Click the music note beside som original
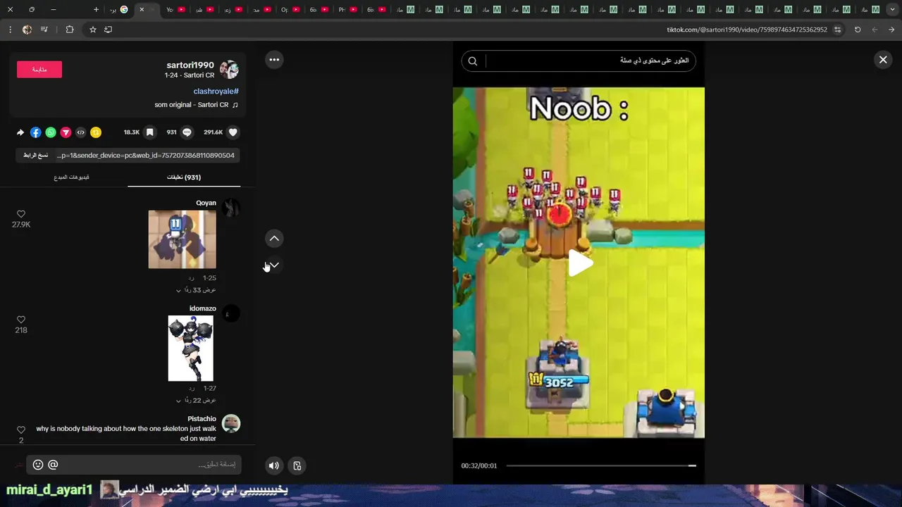The height and width of the screenshot is (507, 902). [x=235, y=105]
